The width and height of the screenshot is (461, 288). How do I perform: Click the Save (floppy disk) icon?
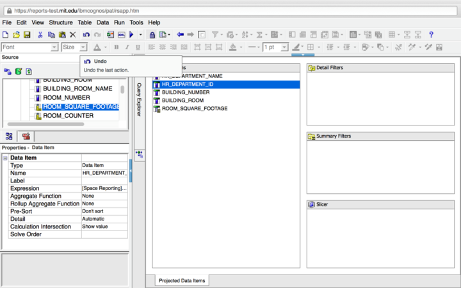click(x=28, y=35)
